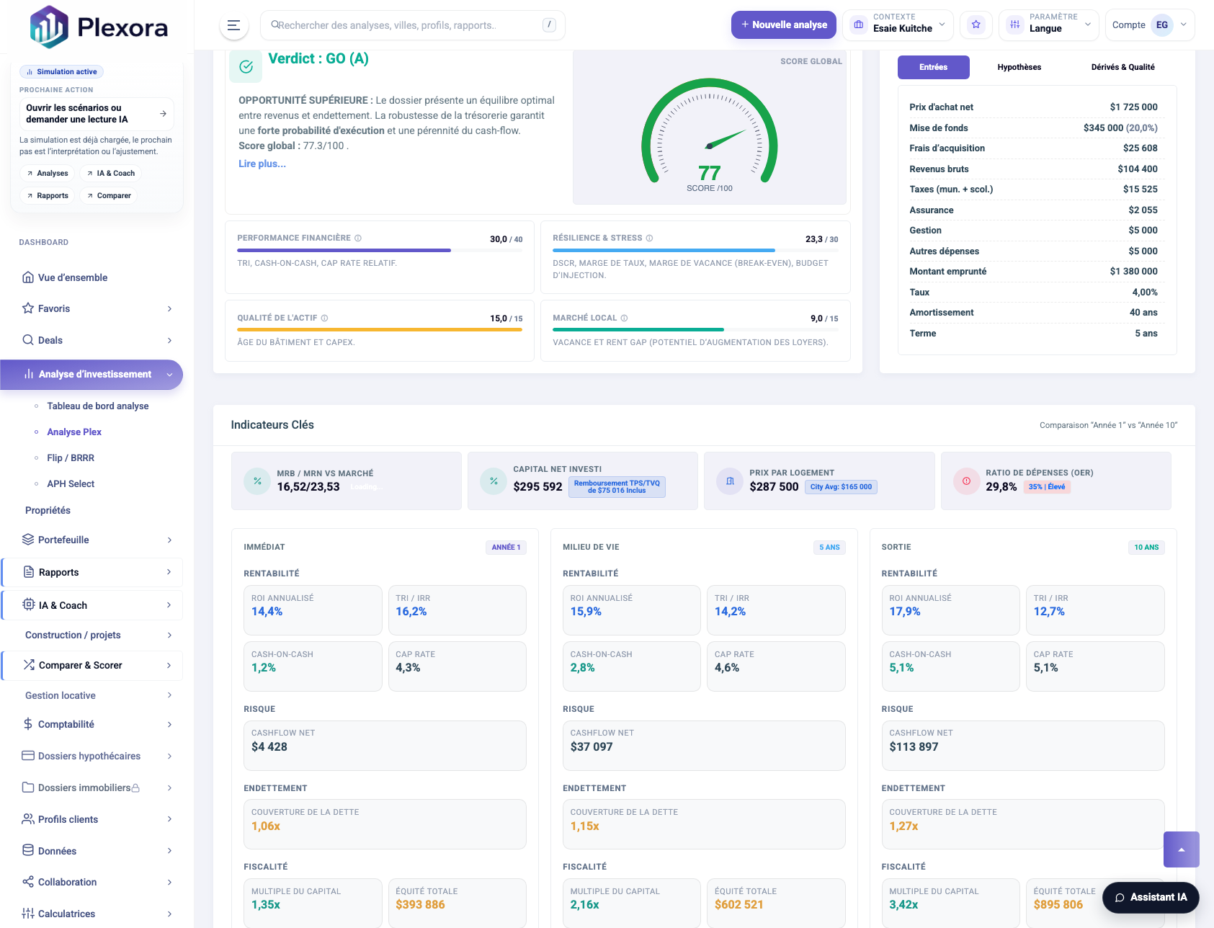Open Calculatrices from the sidebar
Screen dimensions: 1214x928
pos(27,913)
